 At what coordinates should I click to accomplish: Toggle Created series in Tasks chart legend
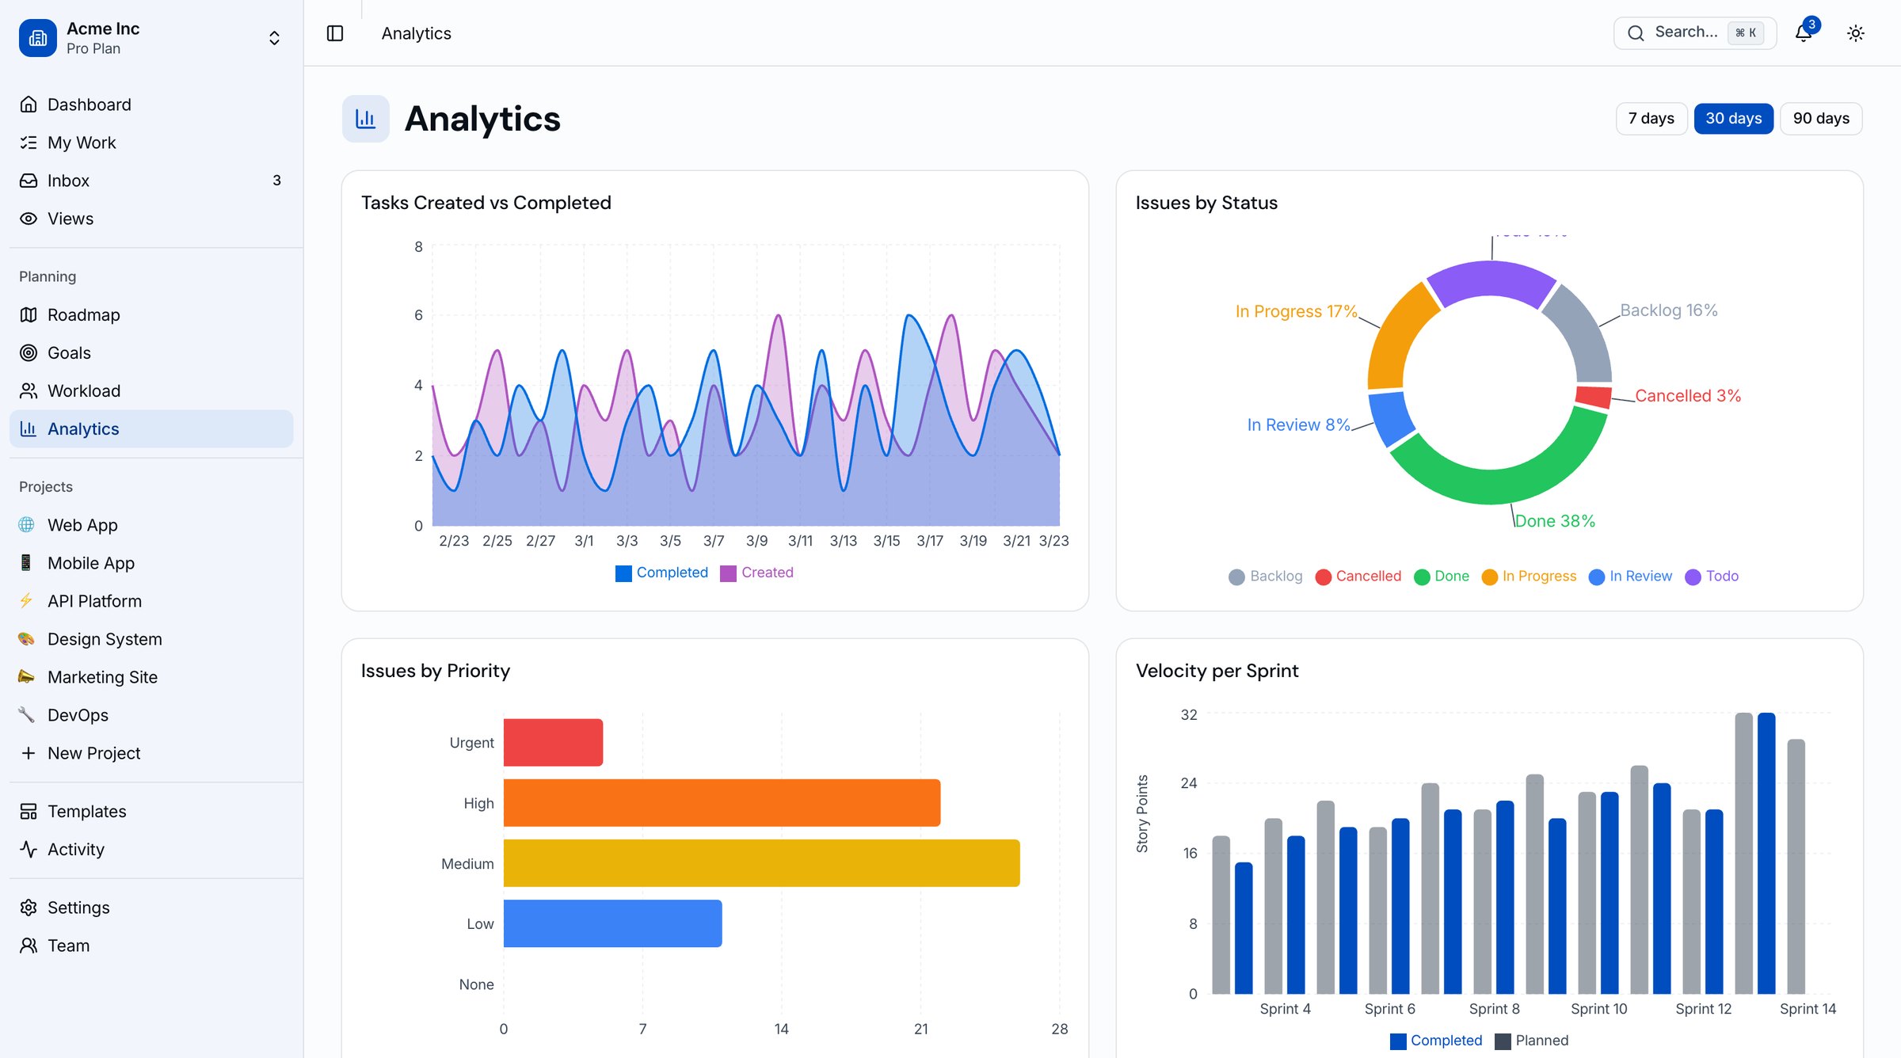757,573
